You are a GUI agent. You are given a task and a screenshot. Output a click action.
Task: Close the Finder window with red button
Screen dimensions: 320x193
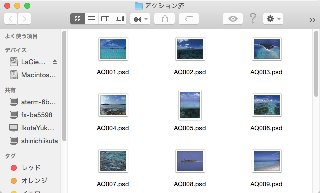pyautogui.click(x=7, y=6)
